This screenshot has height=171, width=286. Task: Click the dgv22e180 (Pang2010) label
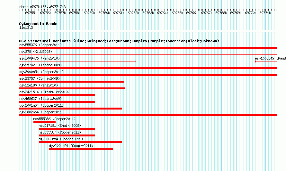coord(39,85)
